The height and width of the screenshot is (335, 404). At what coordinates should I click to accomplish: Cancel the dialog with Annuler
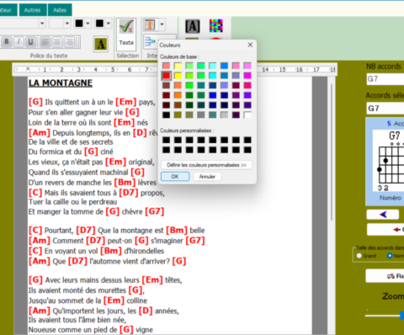click(207, 177)
